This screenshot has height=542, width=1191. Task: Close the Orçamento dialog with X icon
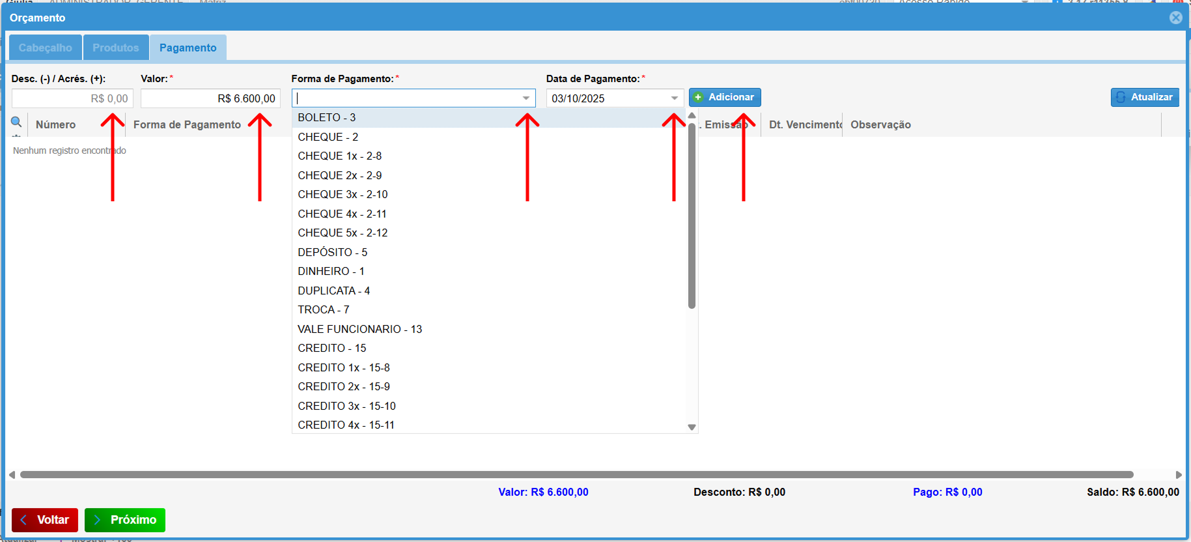tap(1175, 18)
